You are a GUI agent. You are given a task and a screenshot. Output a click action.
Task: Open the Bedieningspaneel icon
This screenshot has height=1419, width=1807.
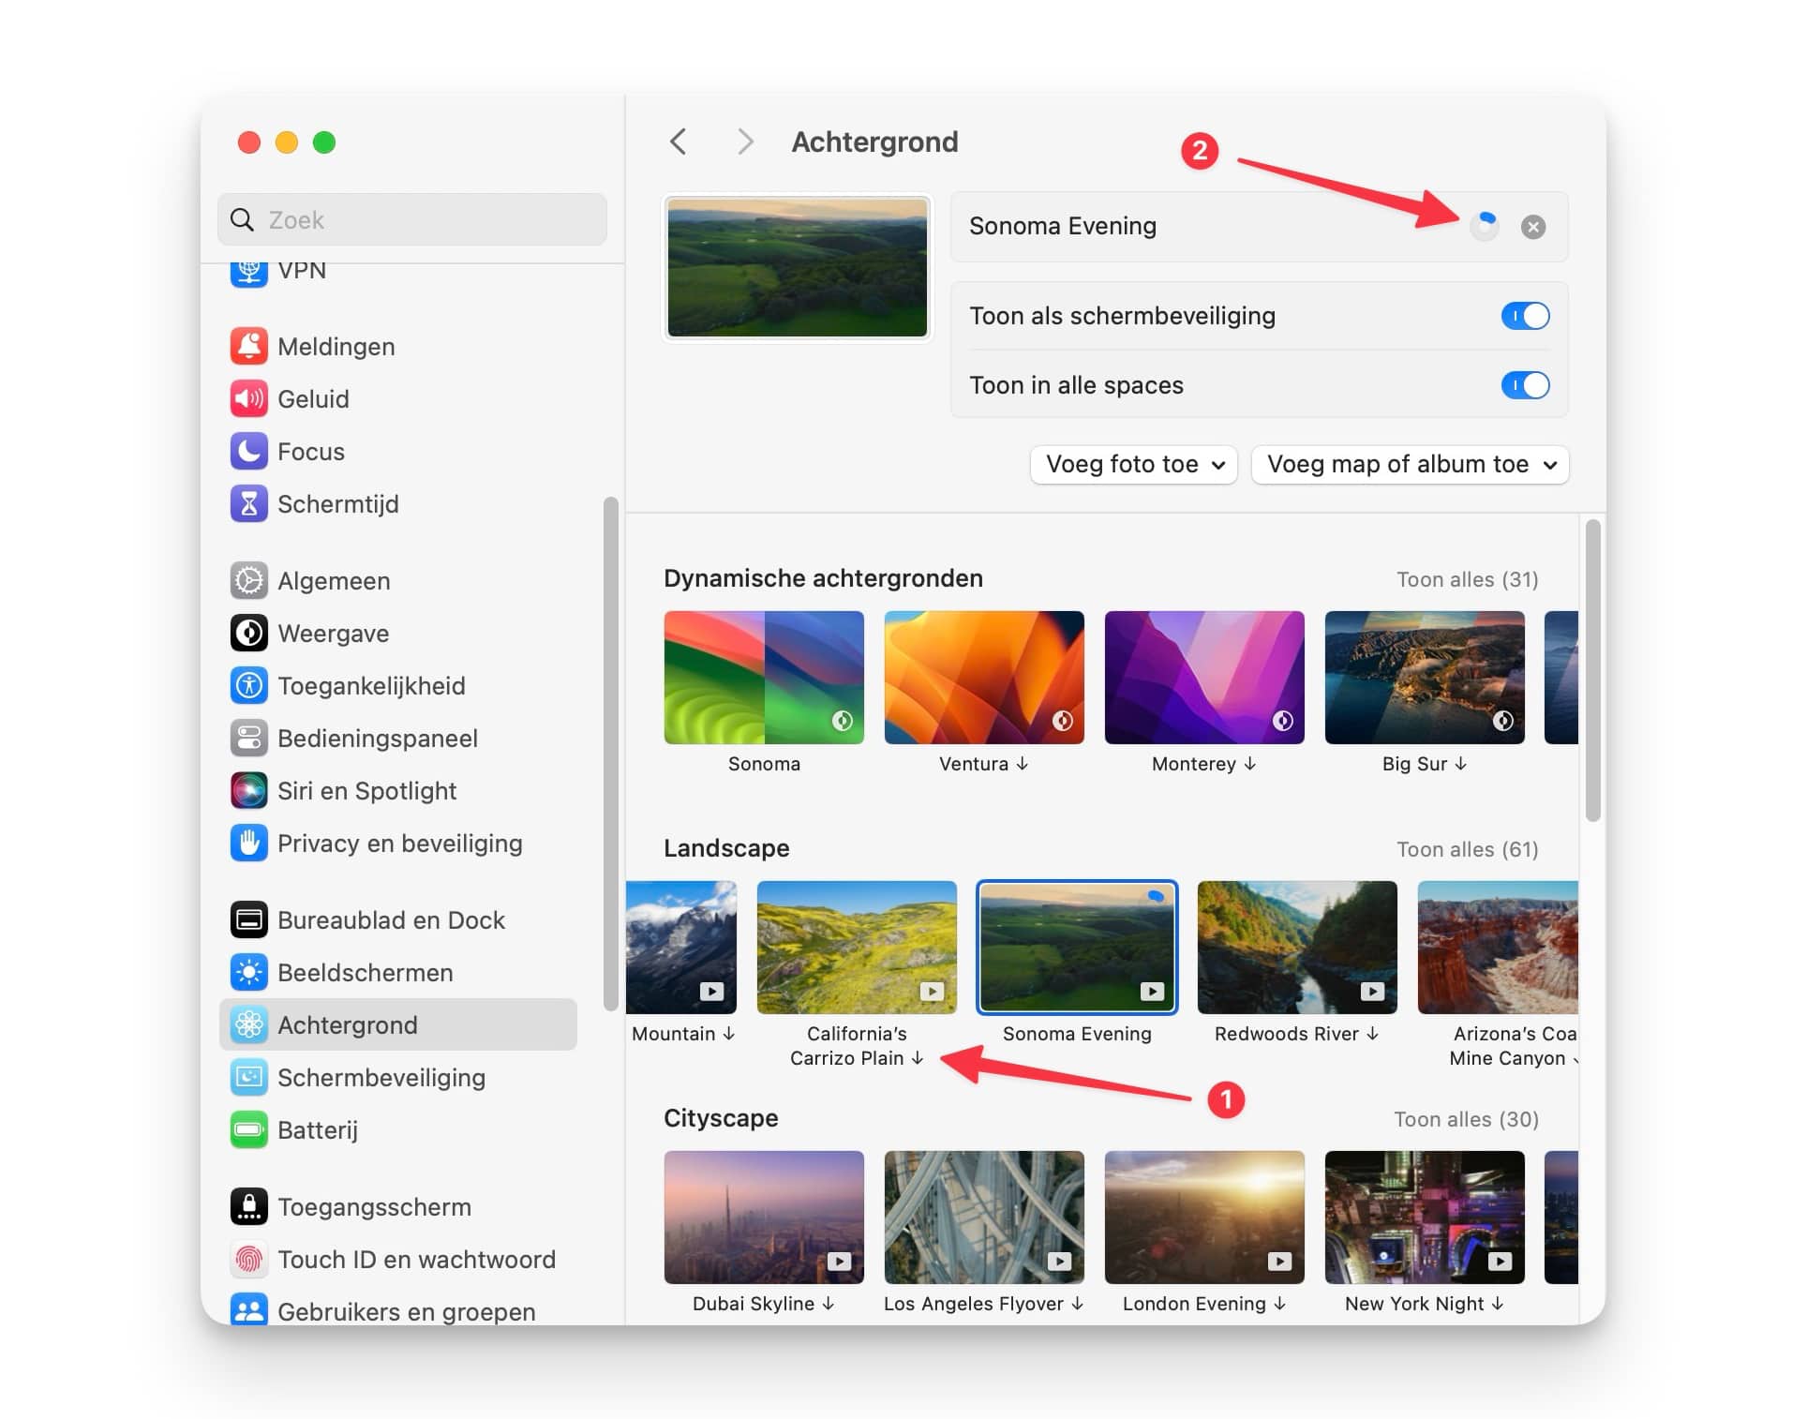[x=248, y=739]
